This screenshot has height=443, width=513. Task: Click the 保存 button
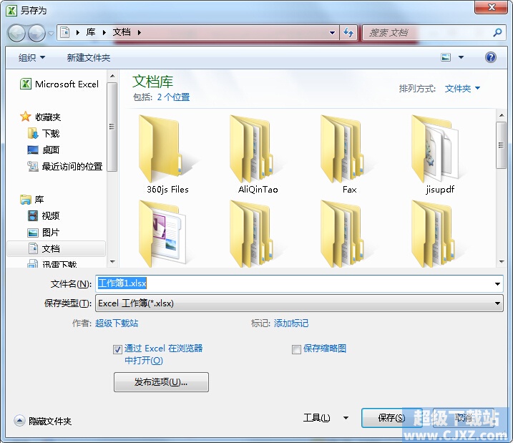click(x=391, y=418)
